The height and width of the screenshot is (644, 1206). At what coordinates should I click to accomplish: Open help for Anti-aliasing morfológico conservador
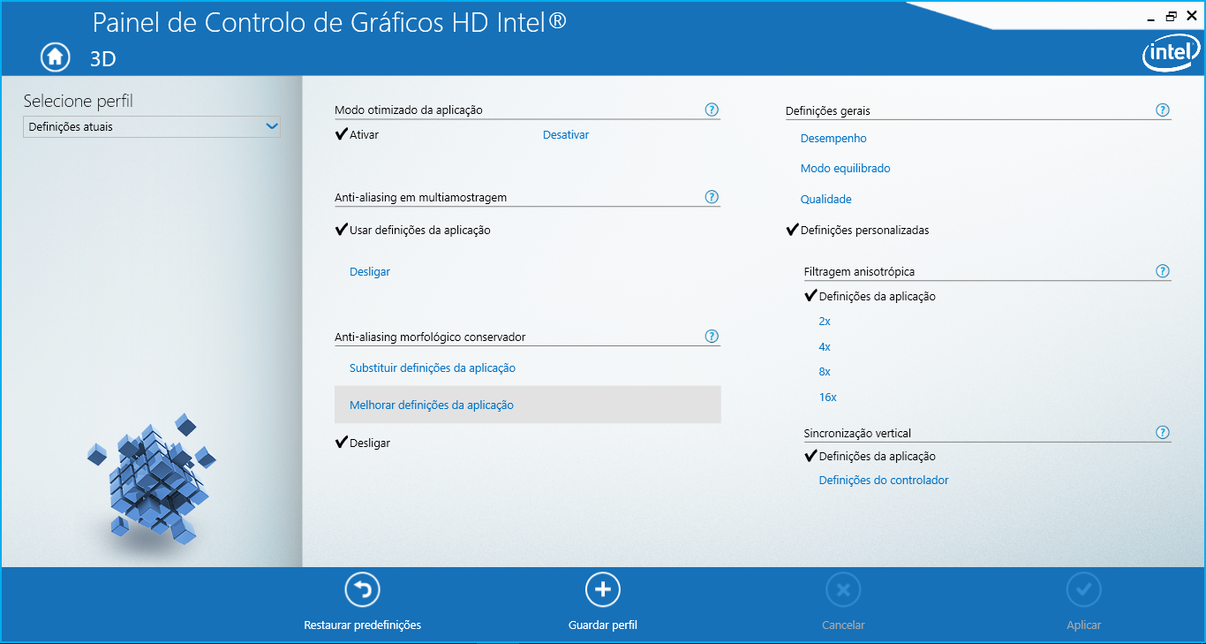pyautogui.click(x=712, y=337)
